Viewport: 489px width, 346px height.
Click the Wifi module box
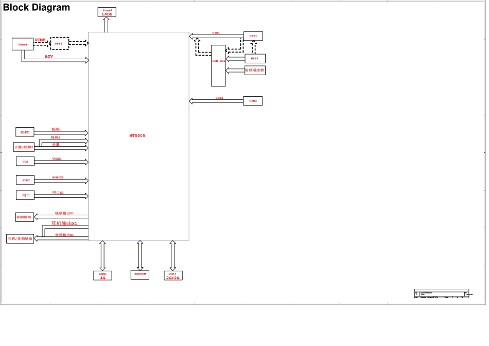click(255, 59)
